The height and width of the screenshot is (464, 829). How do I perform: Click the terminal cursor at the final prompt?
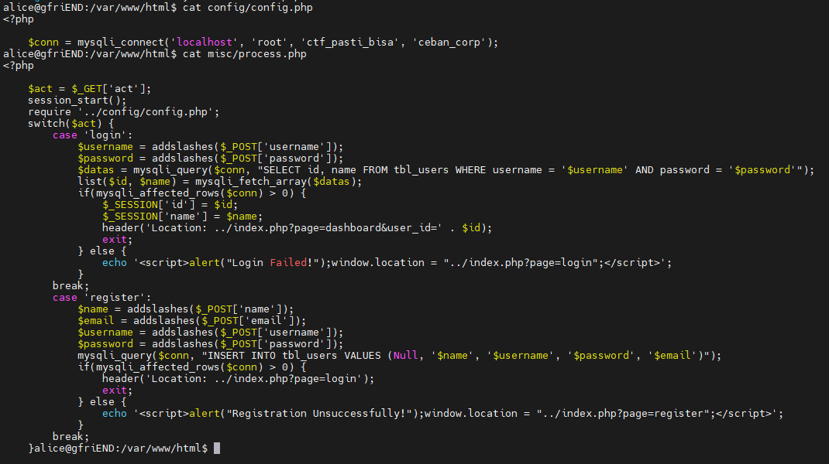point(217,449)
